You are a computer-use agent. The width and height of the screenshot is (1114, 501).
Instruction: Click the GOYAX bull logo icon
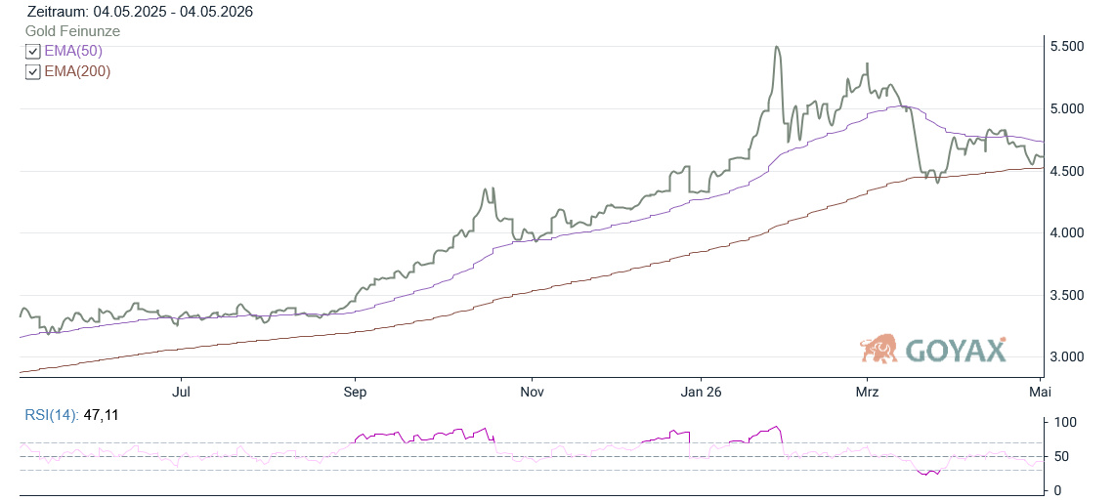(x=880, y=349)
